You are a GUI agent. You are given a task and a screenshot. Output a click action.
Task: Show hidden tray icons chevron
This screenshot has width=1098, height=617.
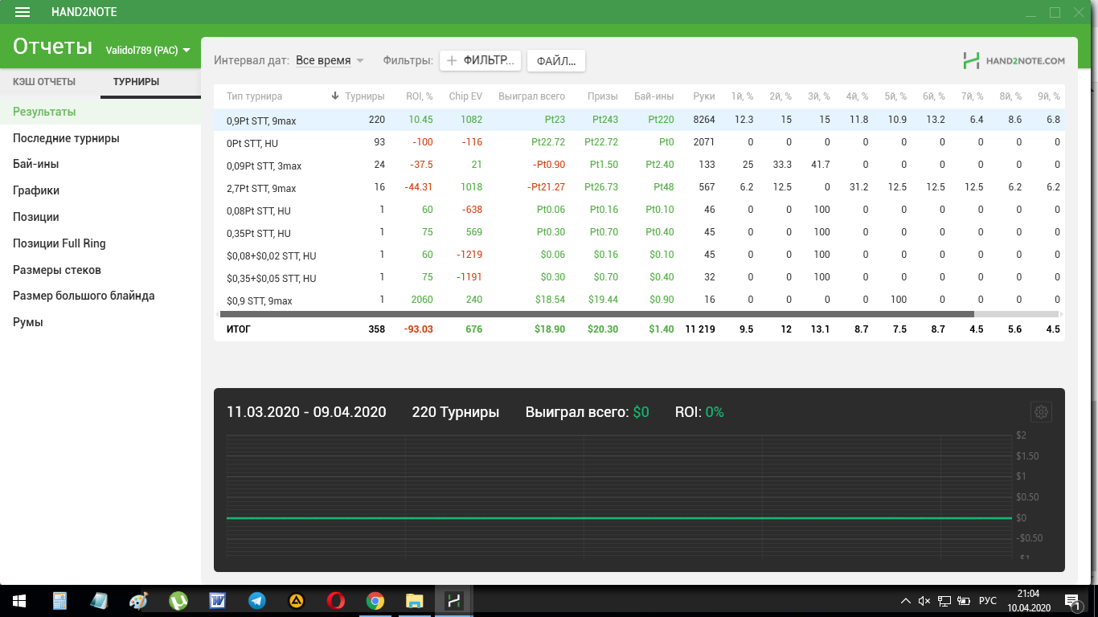tap(906, 601)
